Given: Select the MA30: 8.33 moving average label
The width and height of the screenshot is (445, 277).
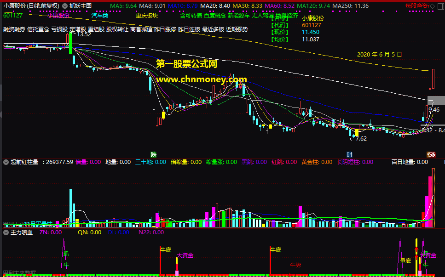Looking at the screenshot, I should 248,6.
